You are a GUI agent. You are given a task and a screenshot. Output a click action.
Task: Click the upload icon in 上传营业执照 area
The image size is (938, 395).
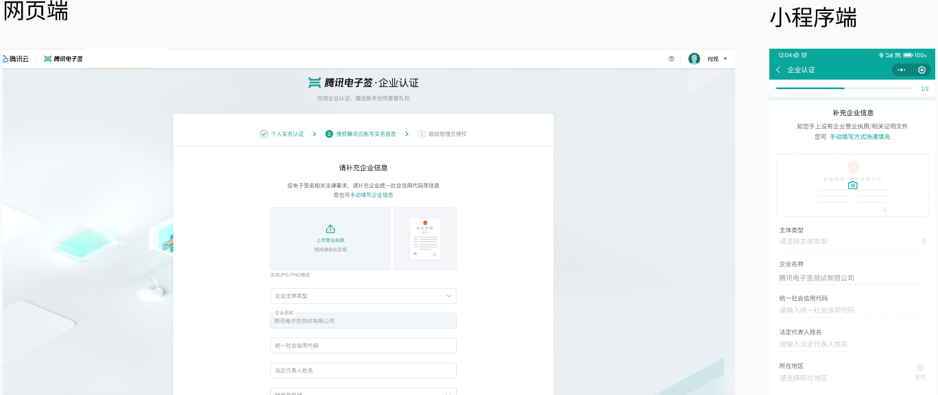(330, 229)
